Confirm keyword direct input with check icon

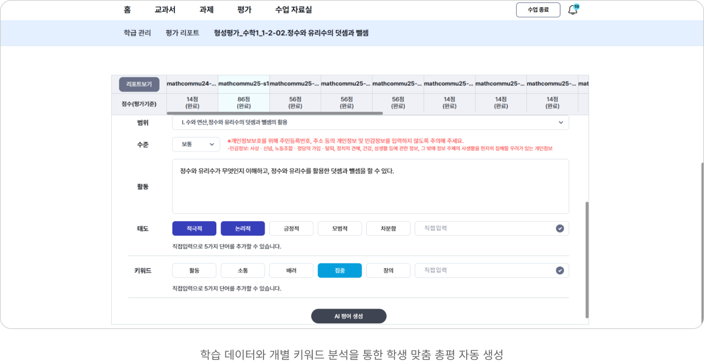[560, 271]
